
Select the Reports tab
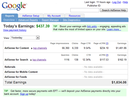pyautogui.click(x=10, y=16)
